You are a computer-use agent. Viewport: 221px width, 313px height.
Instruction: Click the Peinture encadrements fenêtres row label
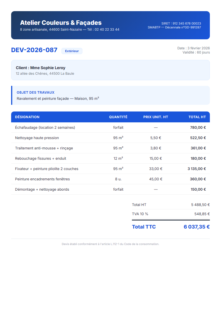[42, 179]
